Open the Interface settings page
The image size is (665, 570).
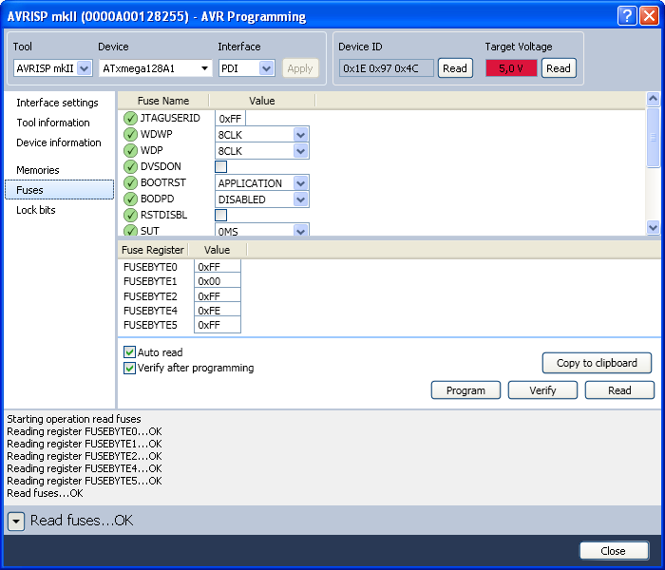pyautogui.click(x=57, y=103)
